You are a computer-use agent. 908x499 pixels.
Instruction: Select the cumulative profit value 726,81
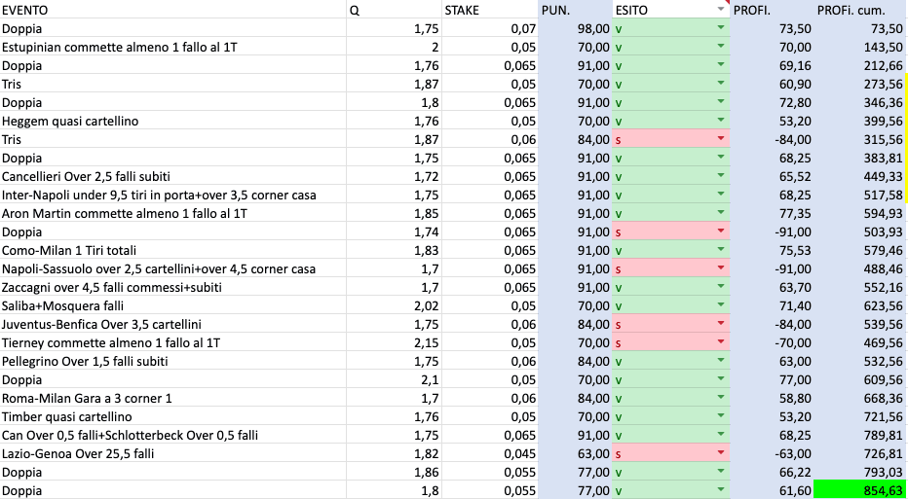tap(860, 453)
